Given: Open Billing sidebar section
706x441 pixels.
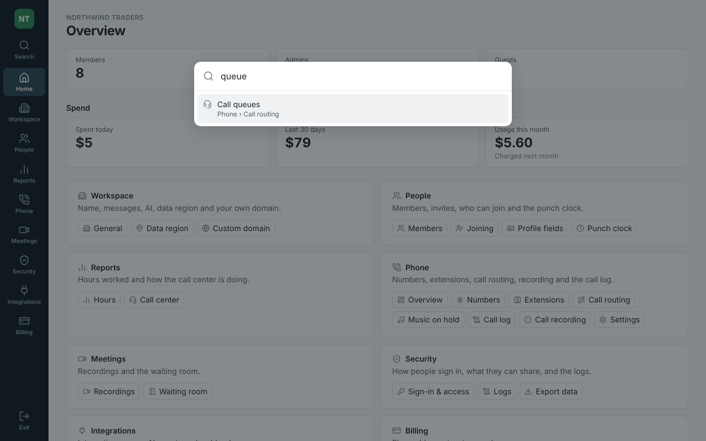Looking at the screenshot, I should [24, 326].
